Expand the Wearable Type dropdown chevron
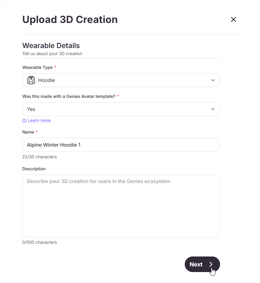The image size is (260, 283). pos(213,80)
